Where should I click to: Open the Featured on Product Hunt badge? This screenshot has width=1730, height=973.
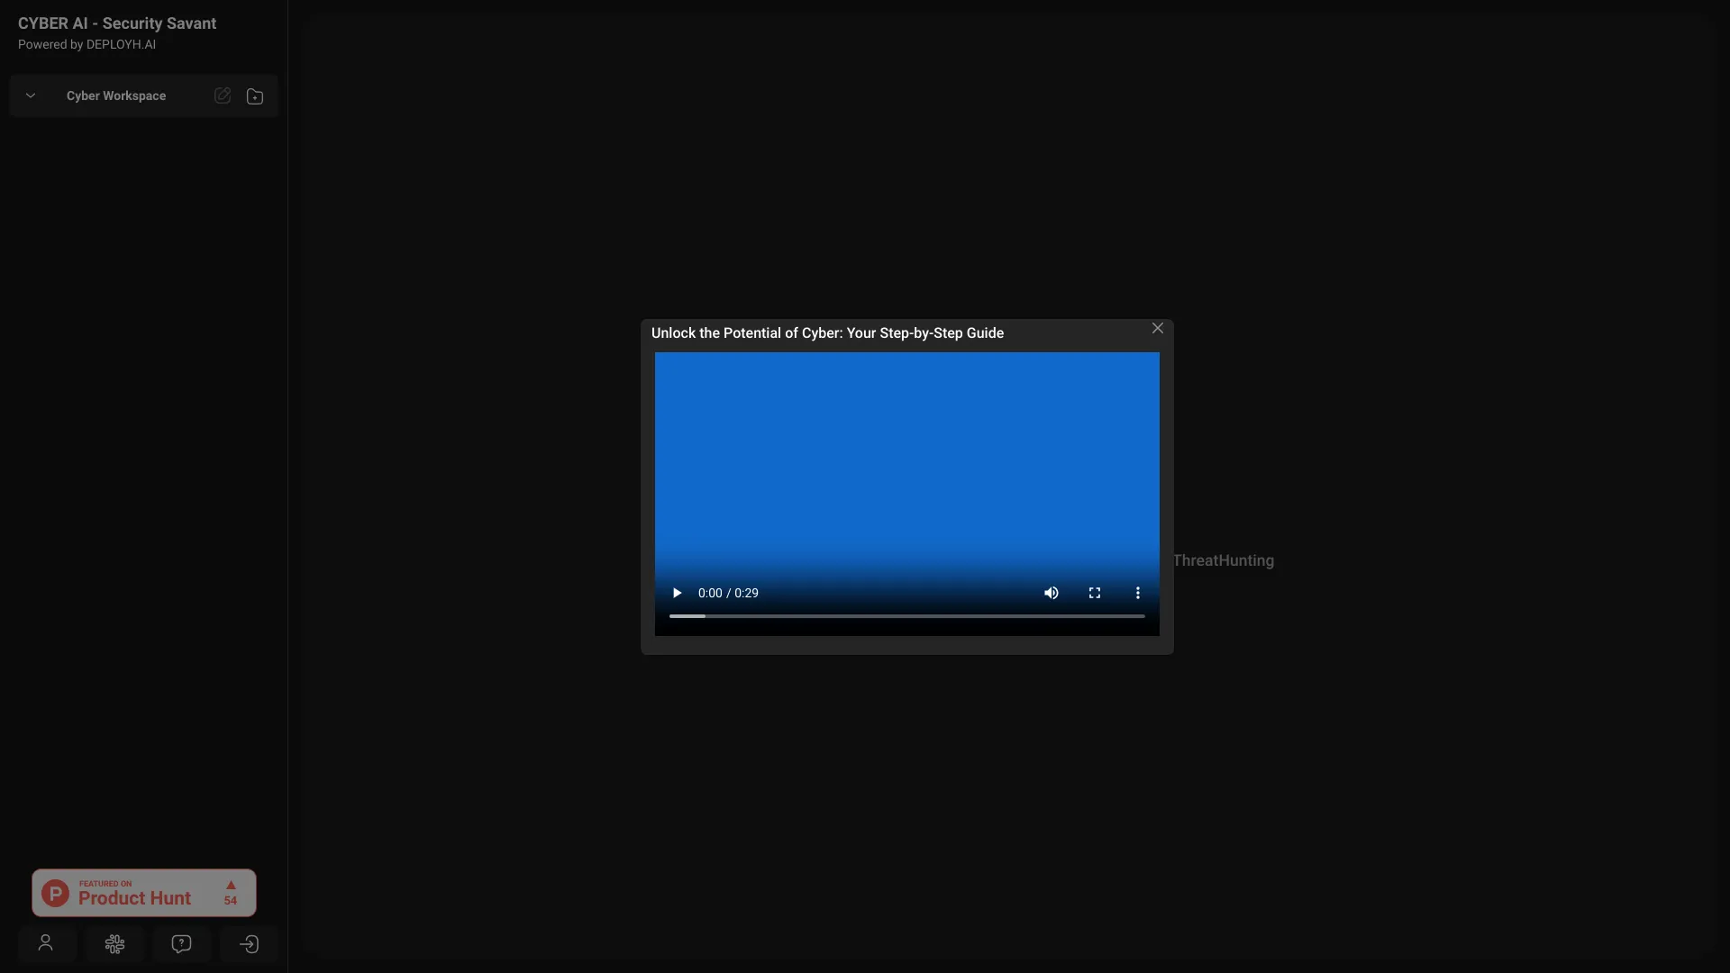(x=133, y=893)
